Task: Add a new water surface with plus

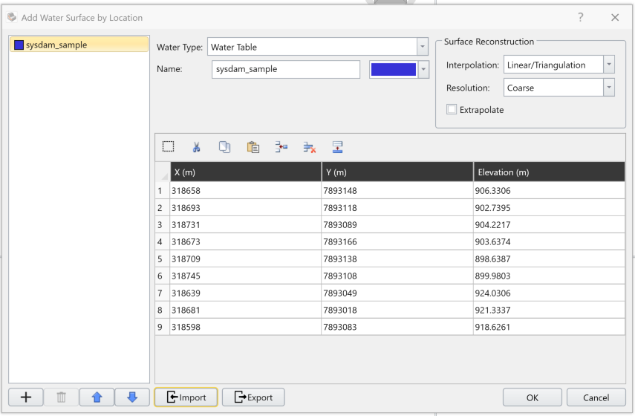Action: click(26, 397)
